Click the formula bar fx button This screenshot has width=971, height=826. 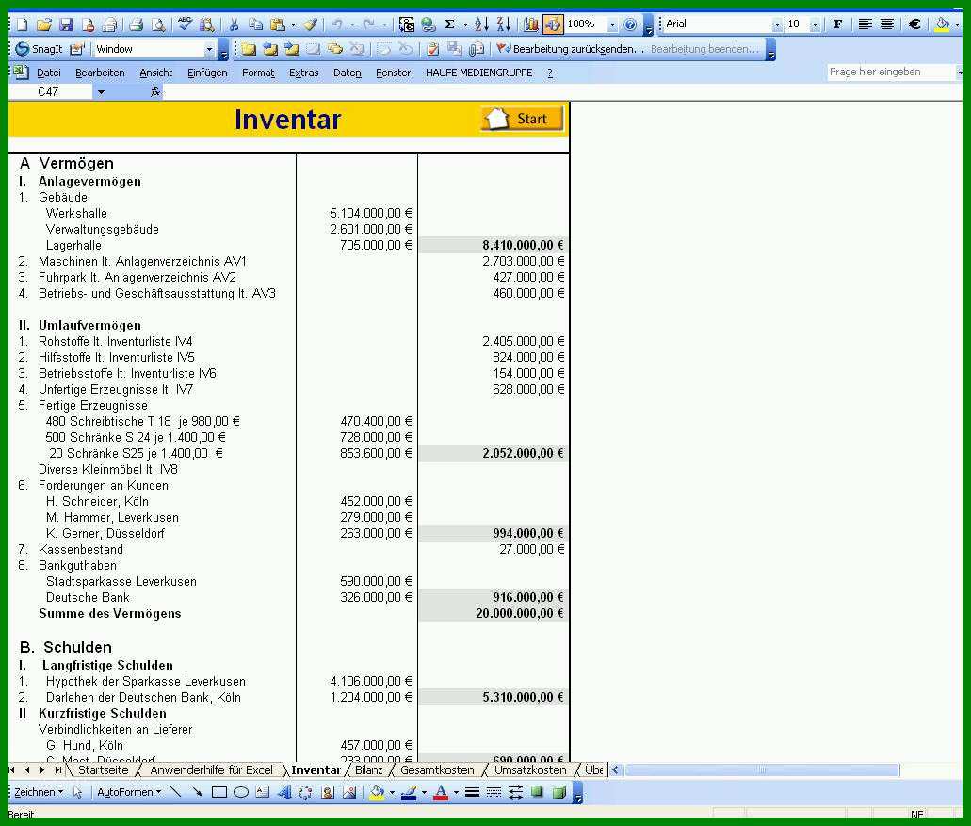coord(155,91)
